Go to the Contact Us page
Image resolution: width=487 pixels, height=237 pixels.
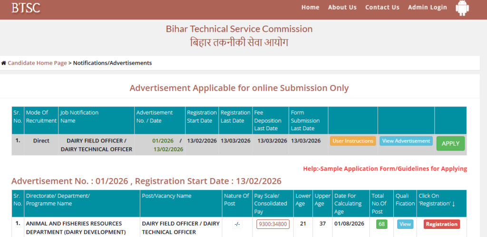pos(382,7)
